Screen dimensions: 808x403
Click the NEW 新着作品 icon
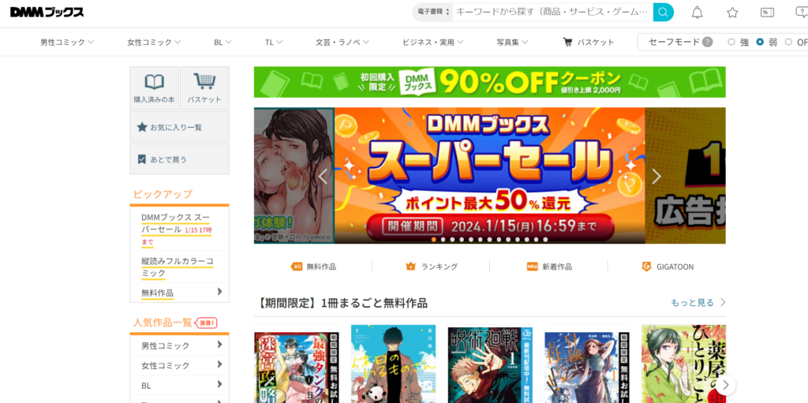[533, 267]
